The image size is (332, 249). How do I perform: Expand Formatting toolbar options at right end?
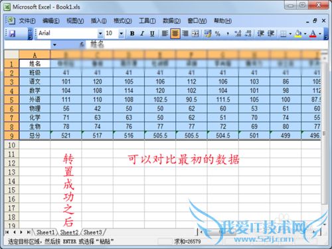point(326,34)
